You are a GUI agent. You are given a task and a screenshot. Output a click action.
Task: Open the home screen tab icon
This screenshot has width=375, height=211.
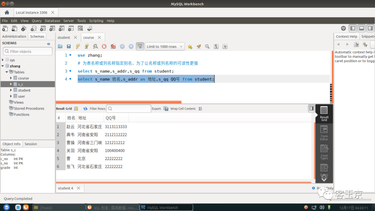(7, 13)
